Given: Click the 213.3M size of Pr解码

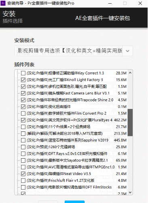Looking at the screenshot, I should [x=120, y=133].
